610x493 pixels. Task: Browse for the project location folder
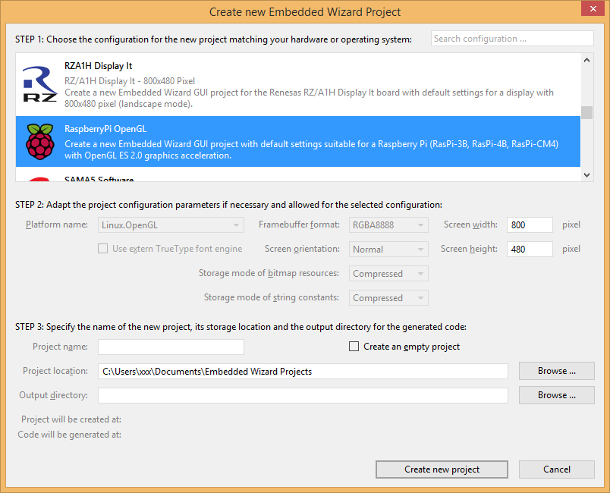click(x=556, y=371)
